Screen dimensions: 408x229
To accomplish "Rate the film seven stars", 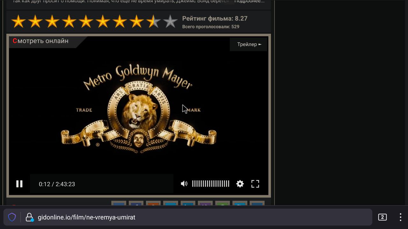I will (120, 22).
